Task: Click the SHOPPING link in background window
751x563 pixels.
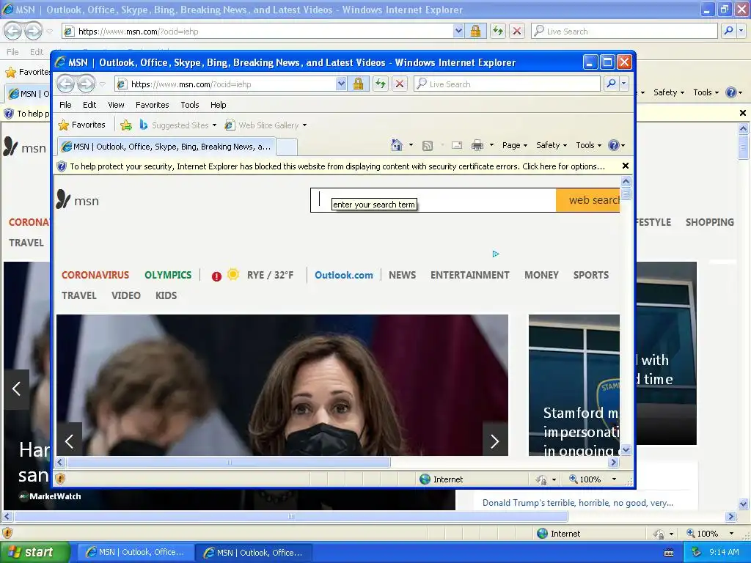Action: [710, 223]
